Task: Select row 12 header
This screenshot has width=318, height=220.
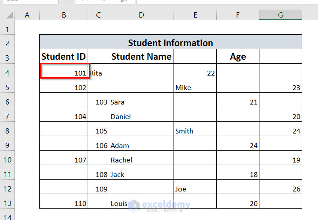Action: (7, 187)
